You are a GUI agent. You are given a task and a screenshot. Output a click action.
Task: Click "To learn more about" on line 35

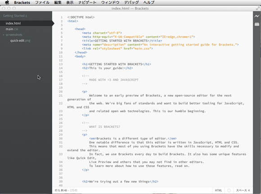click(106, 166)
